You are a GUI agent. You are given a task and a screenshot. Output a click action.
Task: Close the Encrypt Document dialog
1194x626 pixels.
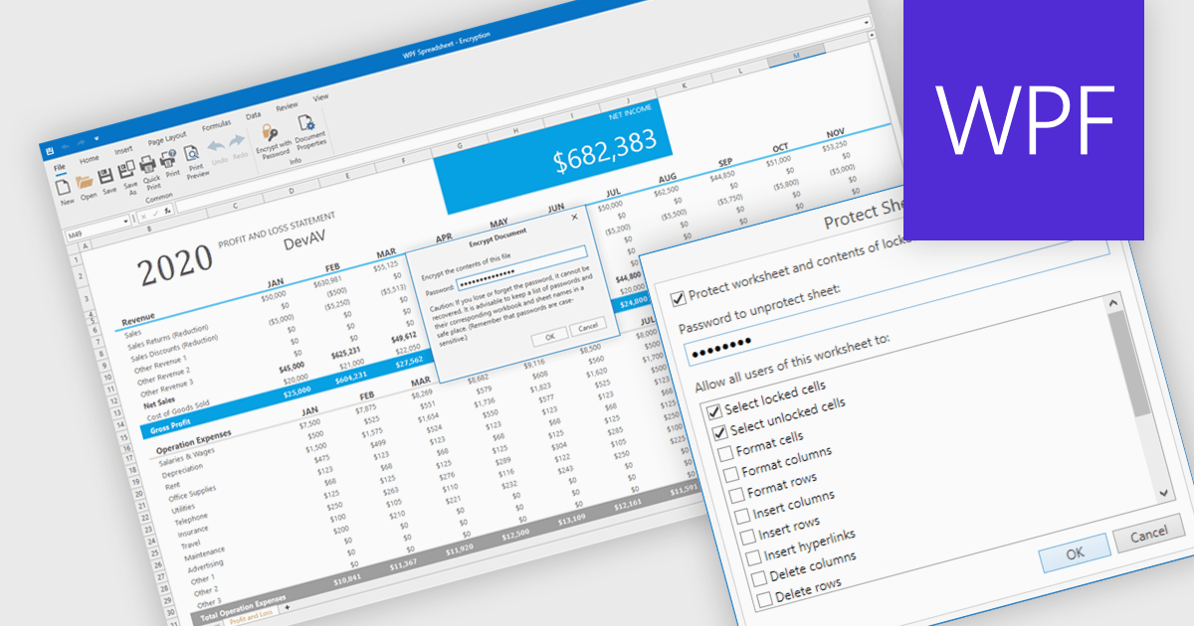(x=574, y=217)
